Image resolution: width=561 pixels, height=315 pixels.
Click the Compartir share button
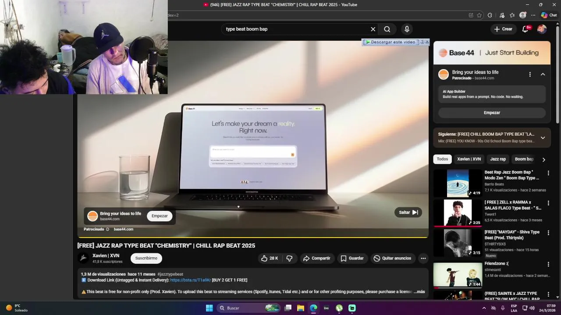tap(317, 259)
